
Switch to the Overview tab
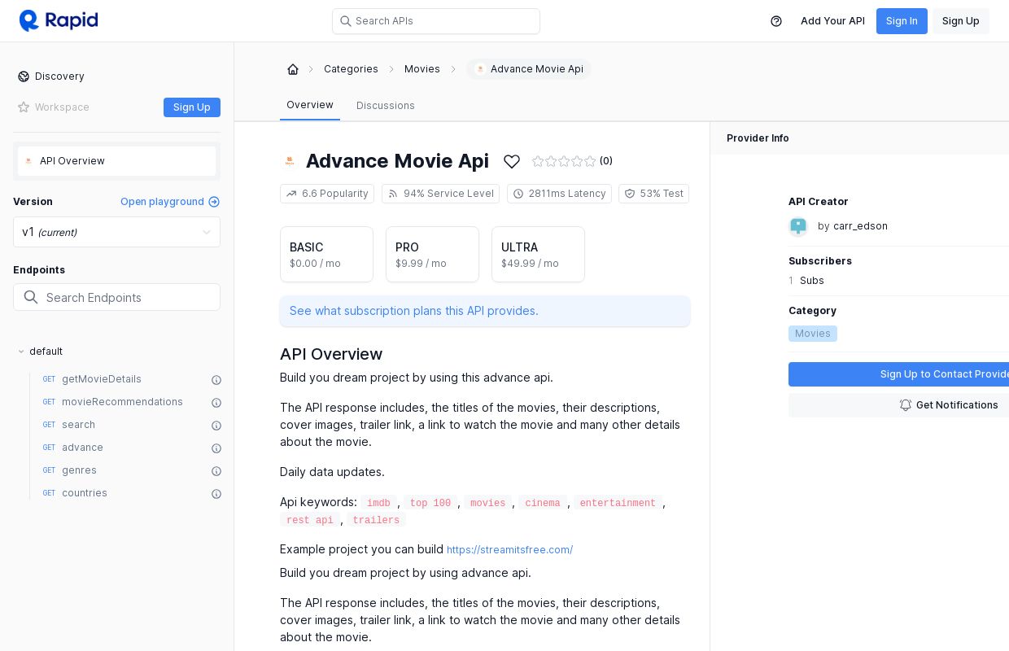[x=310, y=105]
